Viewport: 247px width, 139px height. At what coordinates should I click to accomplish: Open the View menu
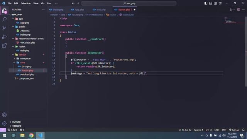click(36, 3)
